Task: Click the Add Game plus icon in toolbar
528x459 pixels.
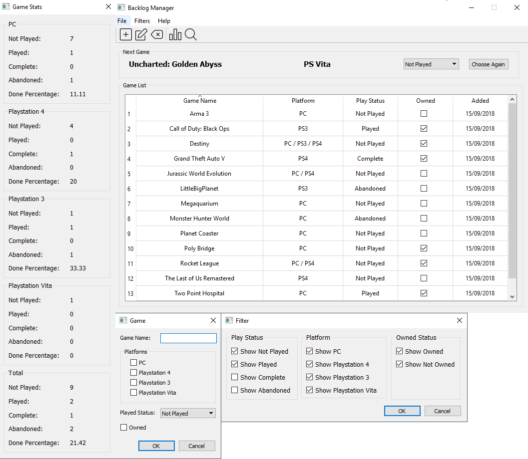Action: tap(125, 34)
